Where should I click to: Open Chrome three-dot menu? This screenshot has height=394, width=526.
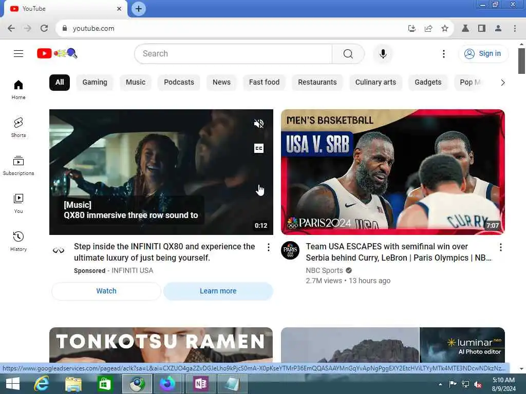(515, 29)
